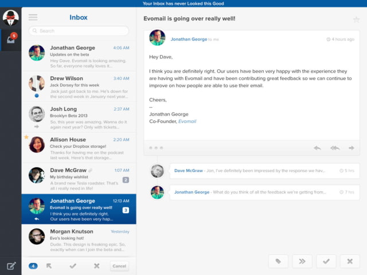Open three-dot more options on message
This screenshot has width=367, height=275.
[156, 148]
